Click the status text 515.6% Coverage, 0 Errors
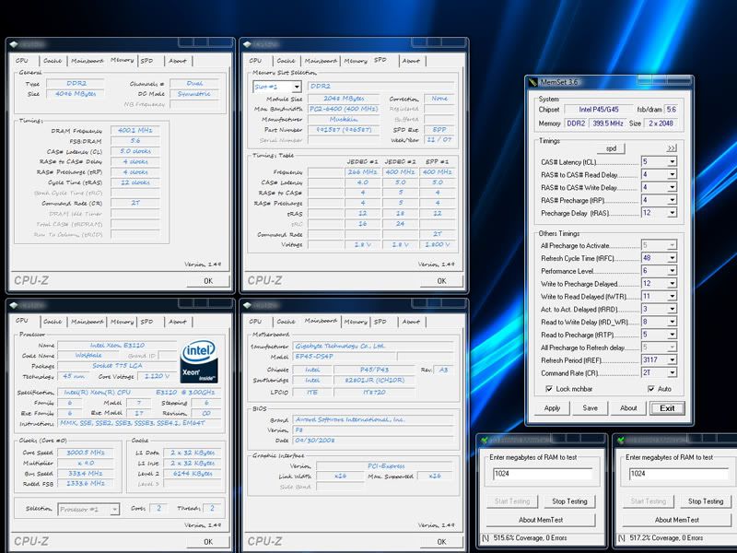737x553 pixels. pyautogui.click(x=530, y=537)
